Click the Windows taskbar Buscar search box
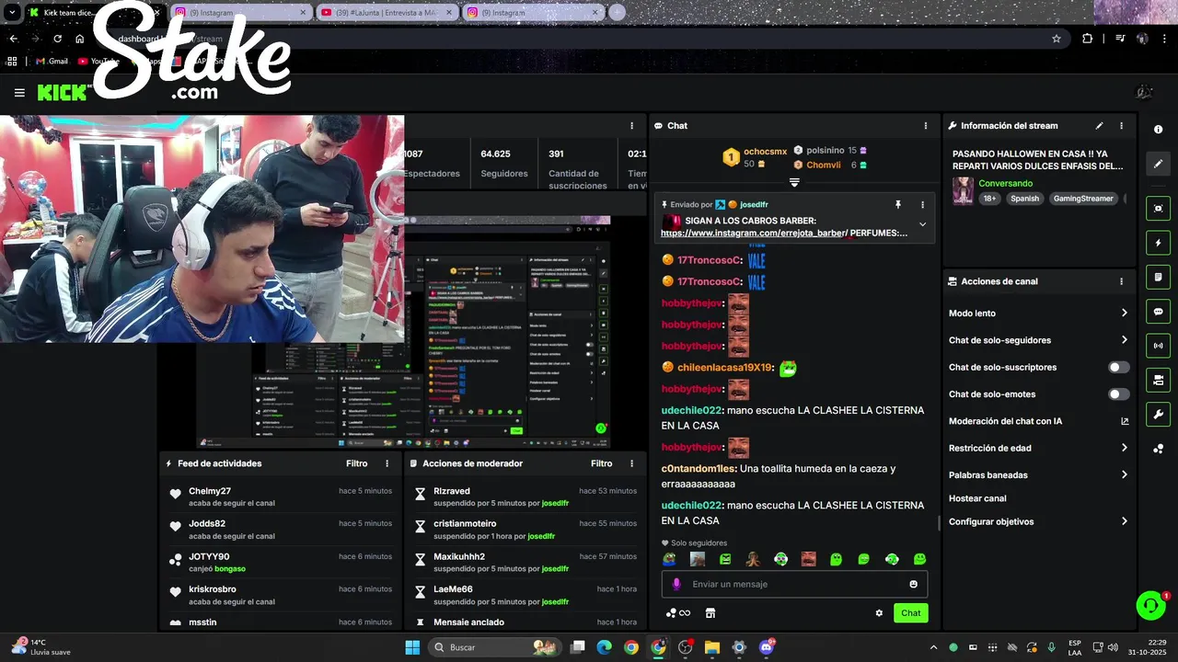The width and height of the screenshot is (1178, 662). (x=497, y=647)
